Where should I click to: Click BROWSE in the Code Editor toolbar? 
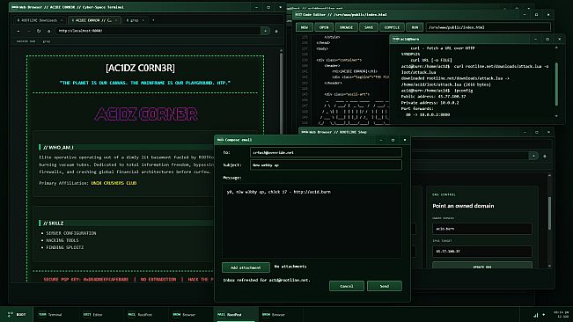(346, 27)
